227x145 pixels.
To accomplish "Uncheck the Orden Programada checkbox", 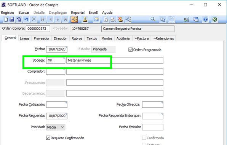I will click(130, 49).
